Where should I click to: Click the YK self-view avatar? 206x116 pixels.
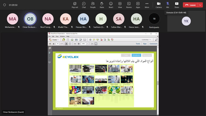[186, 21]
